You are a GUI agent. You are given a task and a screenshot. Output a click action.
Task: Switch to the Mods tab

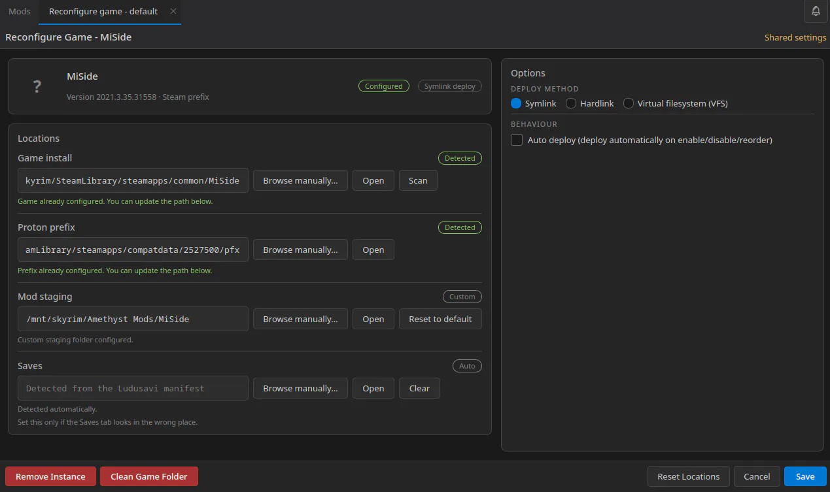pos(20,11)
